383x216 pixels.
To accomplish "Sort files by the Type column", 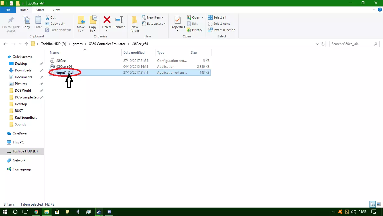I will [x=172, y=53].
